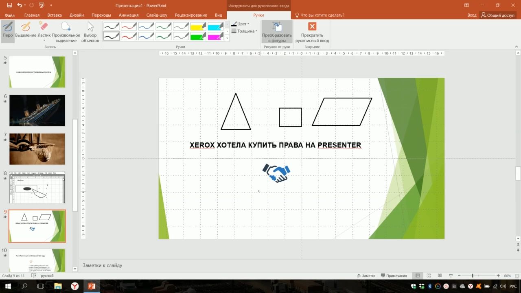Toggle the Примечания comments pane
Screen dimensions: 521x293
pyautogui.click(x=393, y=276)
